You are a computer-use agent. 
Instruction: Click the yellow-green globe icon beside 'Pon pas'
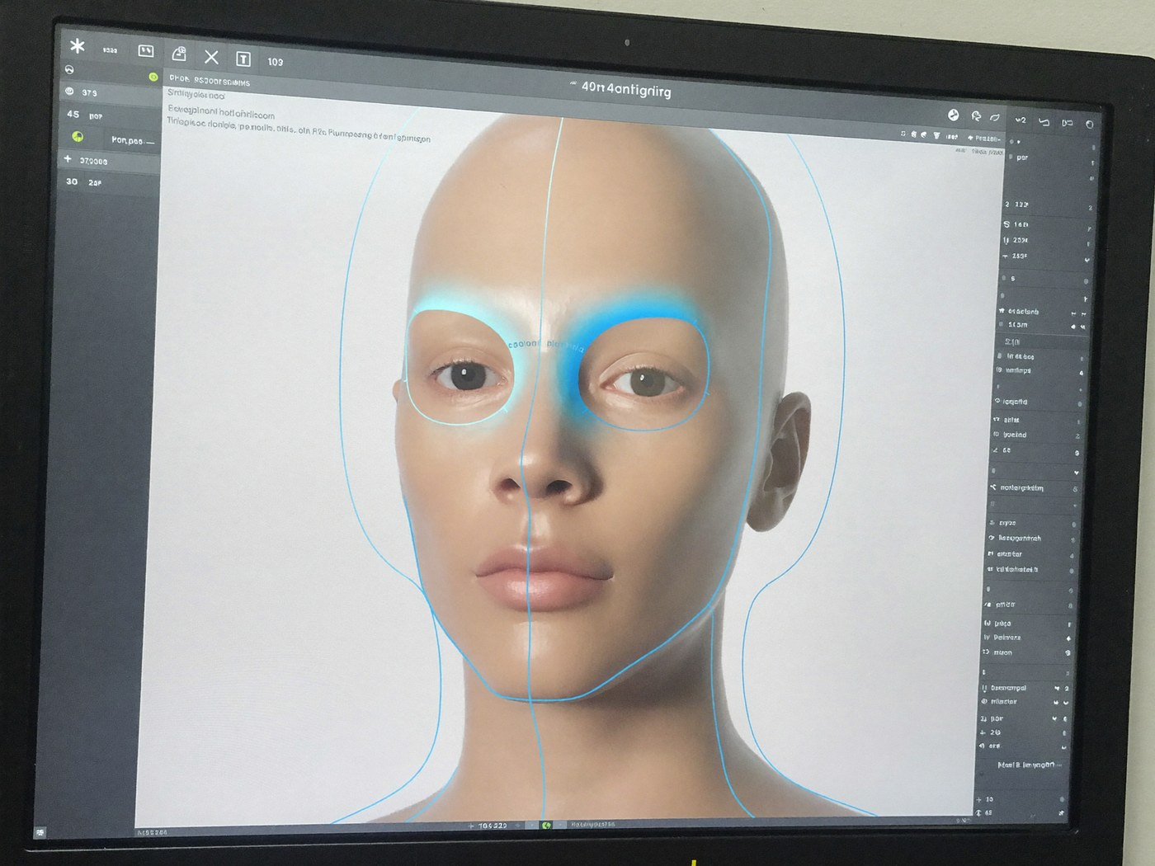78,137
